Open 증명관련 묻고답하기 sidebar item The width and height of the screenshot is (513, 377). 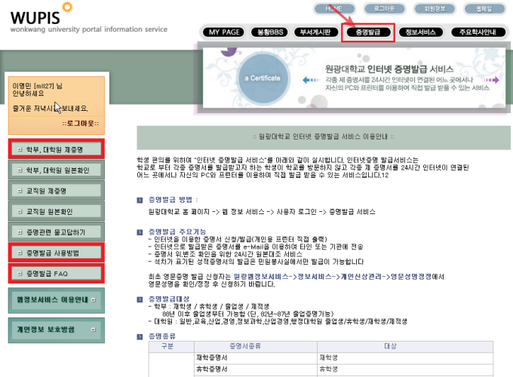(x=57, y=231)
